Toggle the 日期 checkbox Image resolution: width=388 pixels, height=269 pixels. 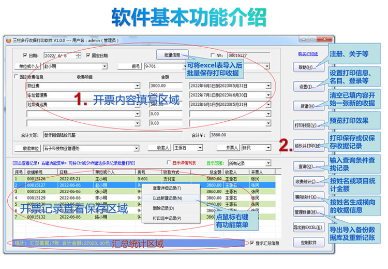tap(25, 55)
